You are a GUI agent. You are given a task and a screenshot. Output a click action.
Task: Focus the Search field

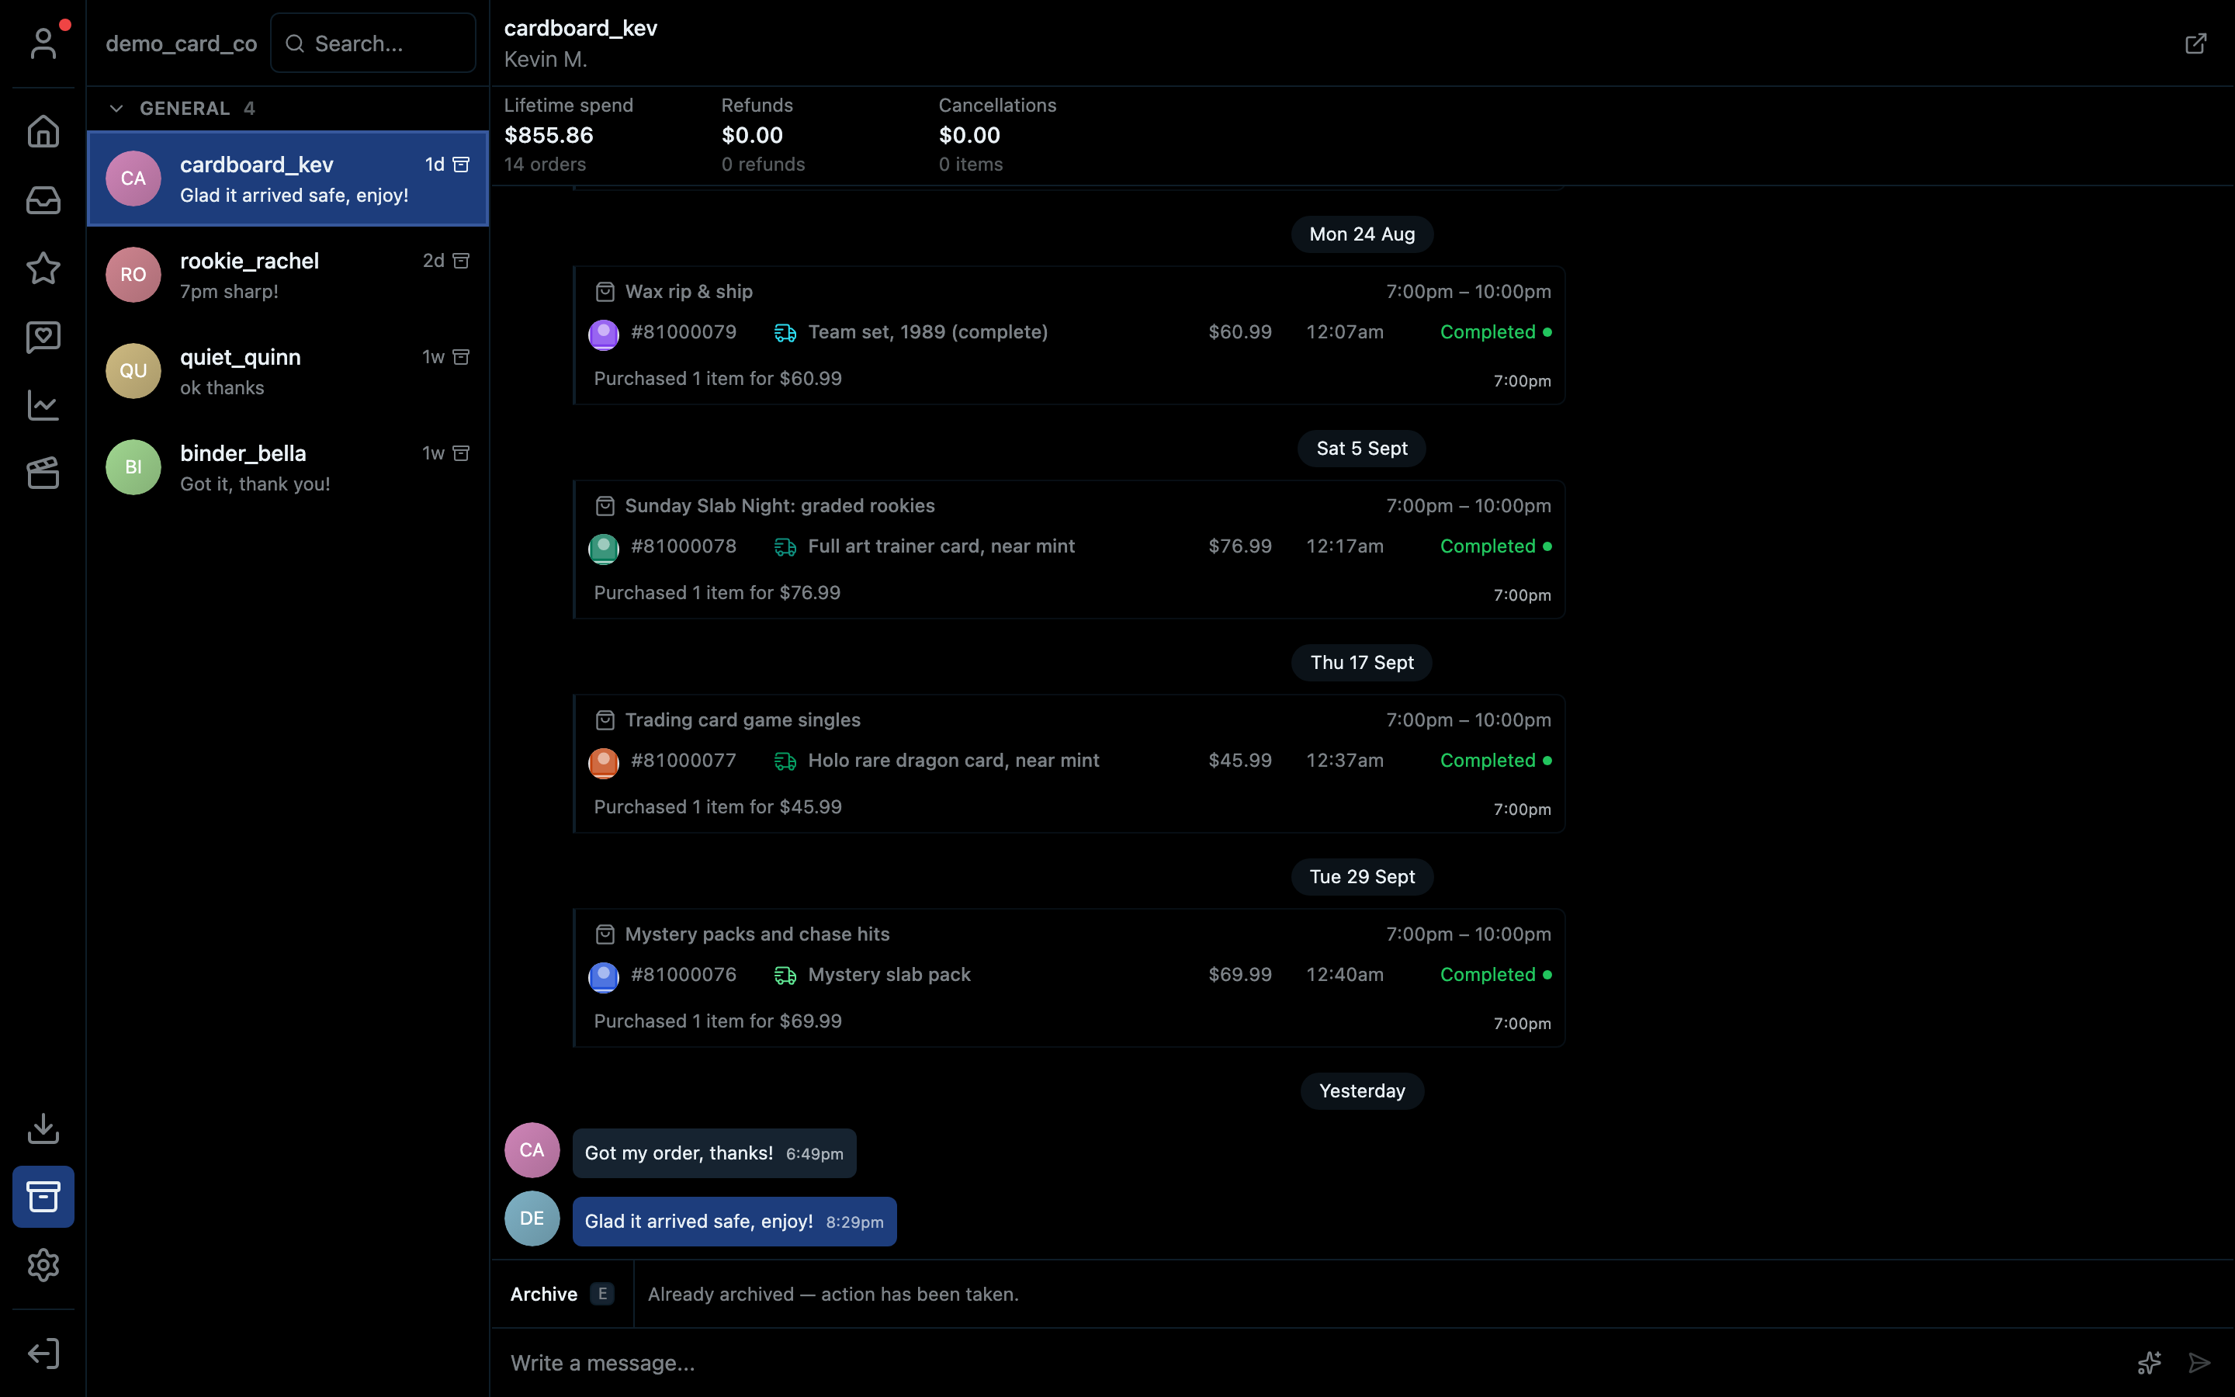pos(373,43)
